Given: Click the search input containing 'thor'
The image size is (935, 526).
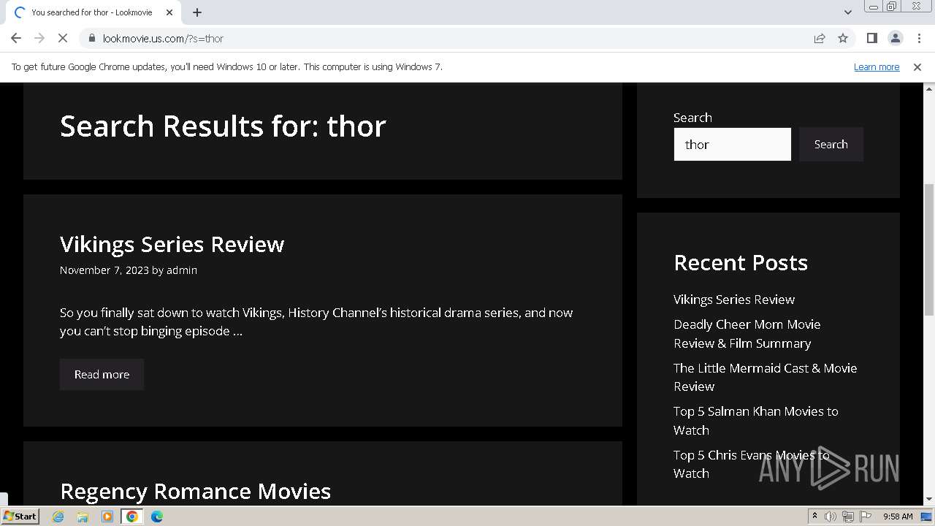Looking at the screenshot, I should coord(732,145).
